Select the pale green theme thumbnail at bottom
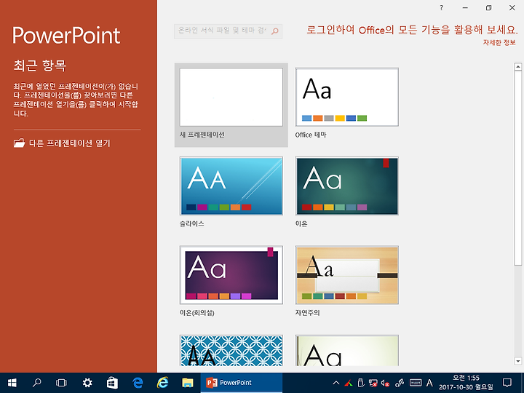 pyautogui.click(x=347, y=350)
